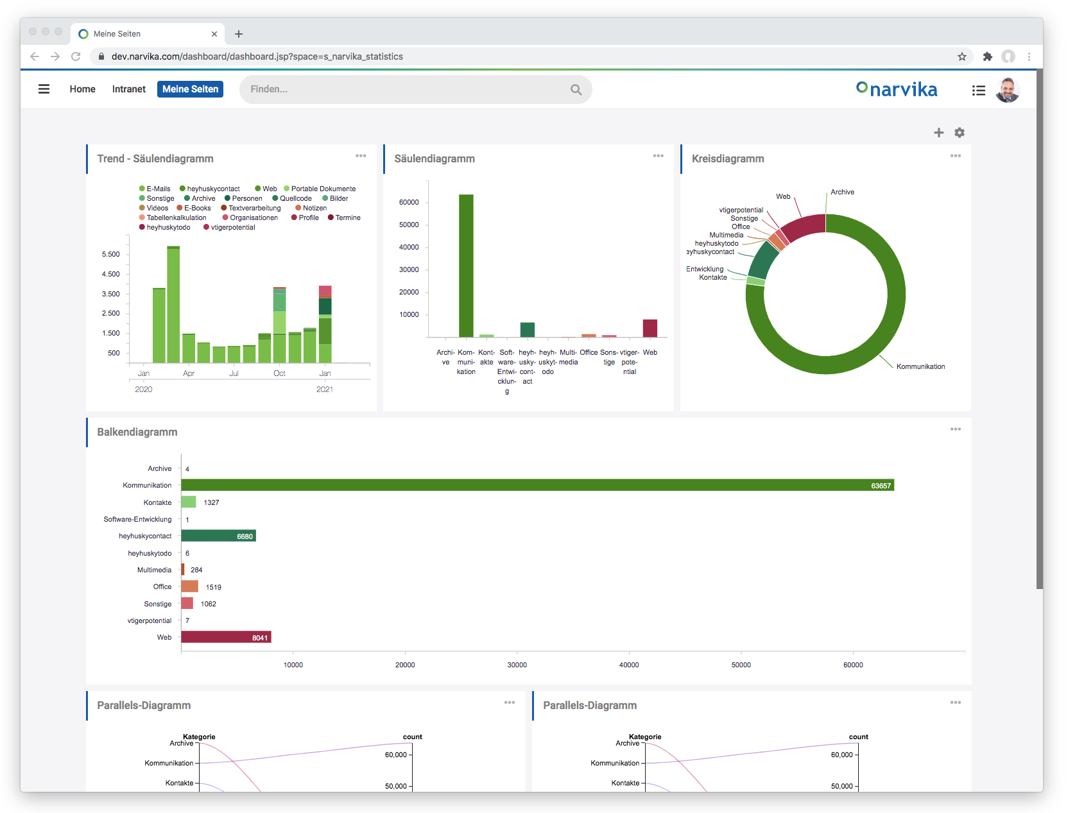Toggle E-Books legend entry
1068x813 pixels.
[x=194, y=208]
